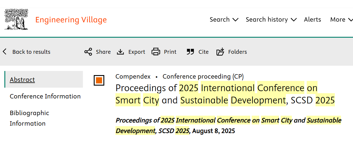Image resolution: width=353 pixels, height=156 pixels.
Task: Click the Compendex database label
Action: tap(133, 77)
